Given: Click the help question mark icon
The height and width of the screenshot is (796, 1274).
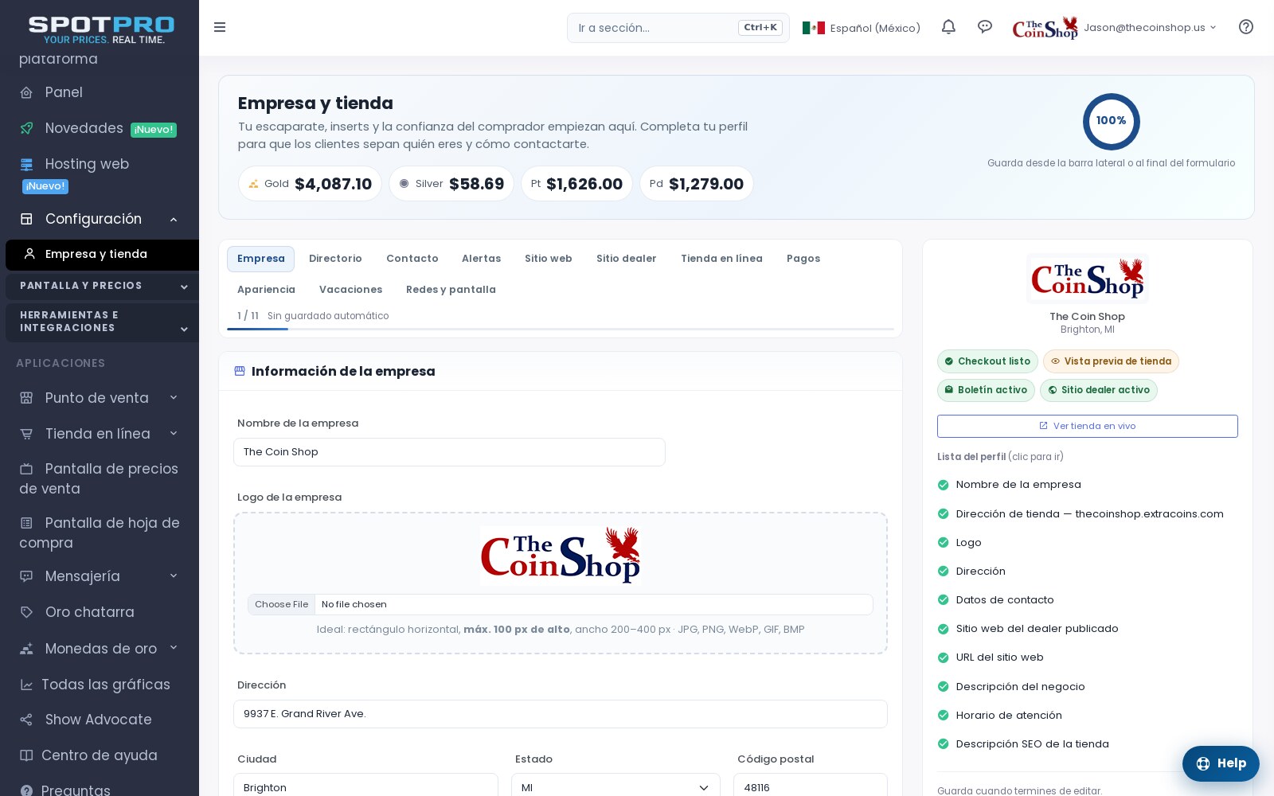Looking at the screenshot, I should click(1246, 27).
